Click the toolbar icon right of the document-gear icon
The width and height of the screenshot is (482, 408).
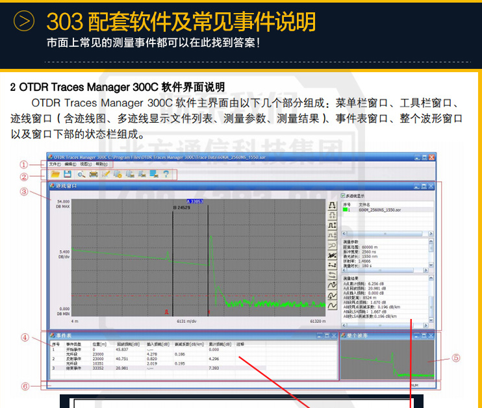pos(130,174)
